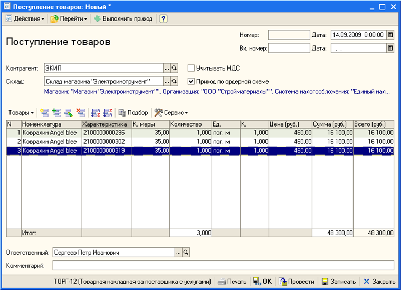Click the Подбор button

[133, 113]
